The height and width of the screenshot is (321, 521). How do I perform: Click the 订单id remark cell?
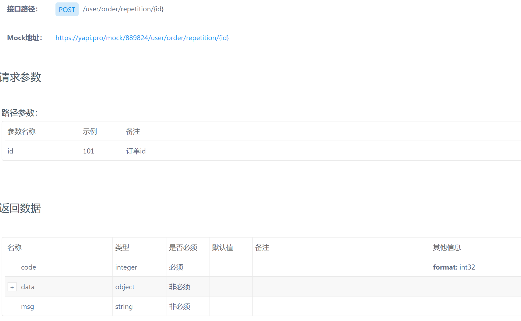[136, 151]
